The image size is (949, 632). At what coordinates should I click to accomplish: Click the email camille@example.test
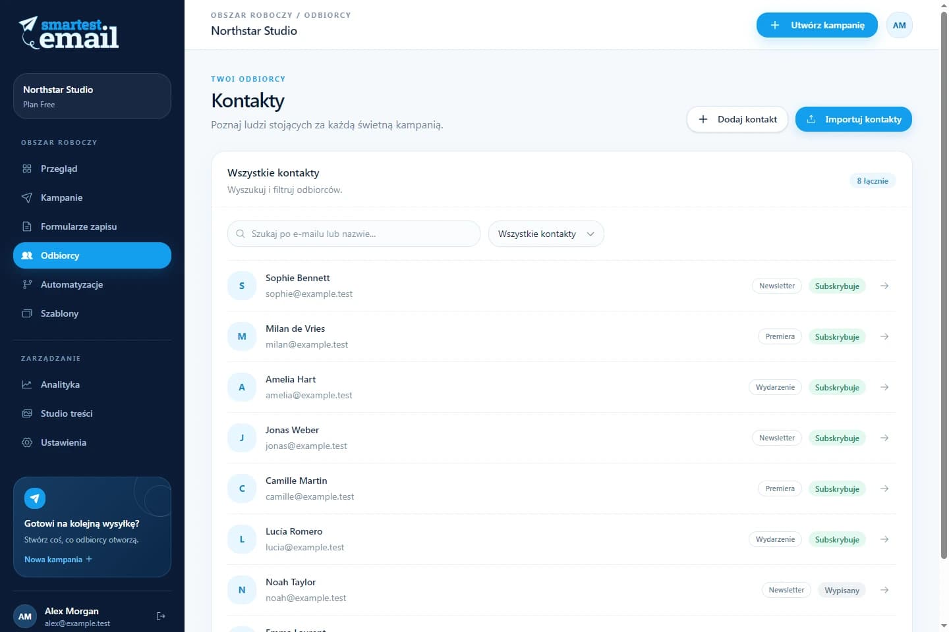(310, 496)
